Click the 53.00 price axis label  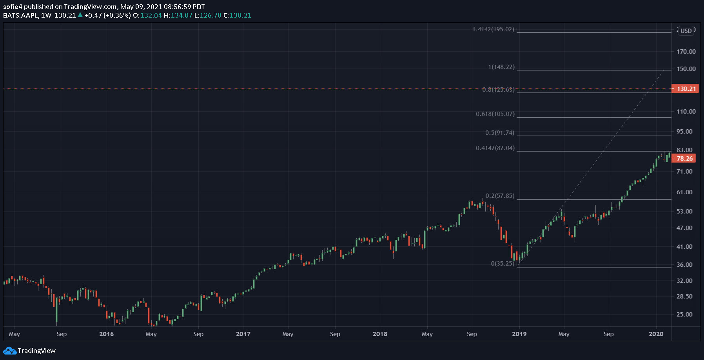pyautogui.click(x=684, y=211)
